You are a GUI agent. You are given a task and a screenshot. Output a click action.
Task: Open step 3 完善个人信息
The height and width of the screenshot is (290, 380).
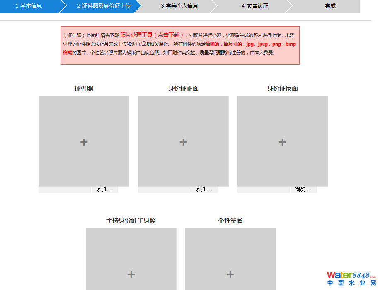179,6
